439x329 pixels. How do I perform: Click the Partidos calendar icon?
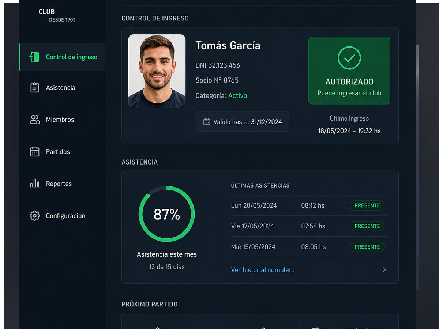[x=34, y=152]
